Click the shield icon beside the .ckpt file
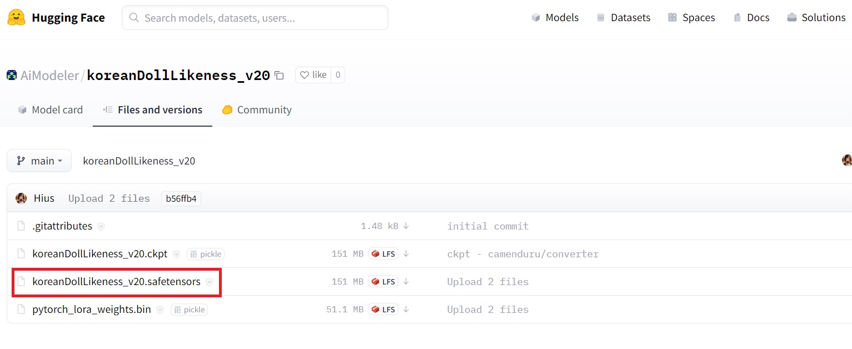Image resolution: width=852 pixels, height=349 pixels. pyautogui.click(x=176, y=254)
